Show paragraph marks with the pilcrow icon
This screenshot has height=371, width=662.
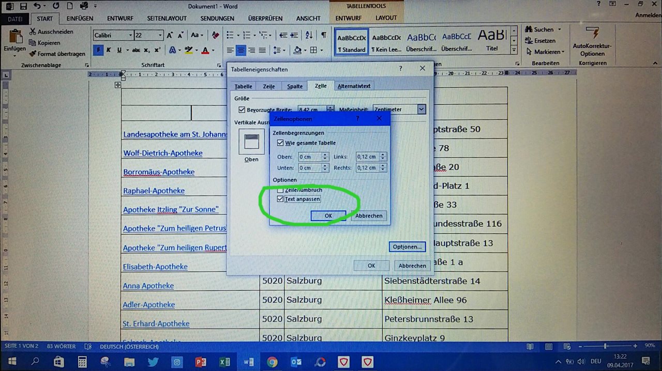point(324,35)
